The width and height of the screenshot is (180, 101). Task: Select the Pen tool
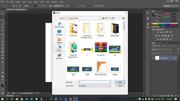click(3, 62)
